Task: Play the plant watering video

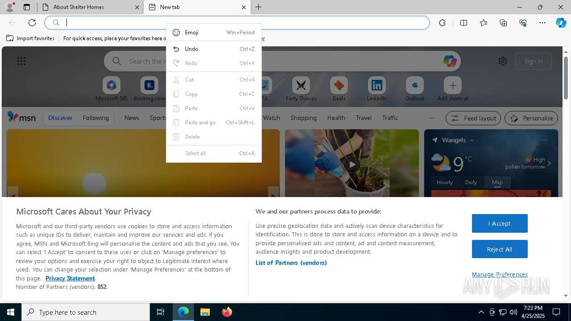Action: point(352,164)
